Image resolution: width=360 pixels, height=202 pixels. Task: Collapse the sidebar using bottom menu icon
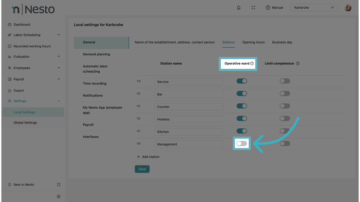coord(59,196)
